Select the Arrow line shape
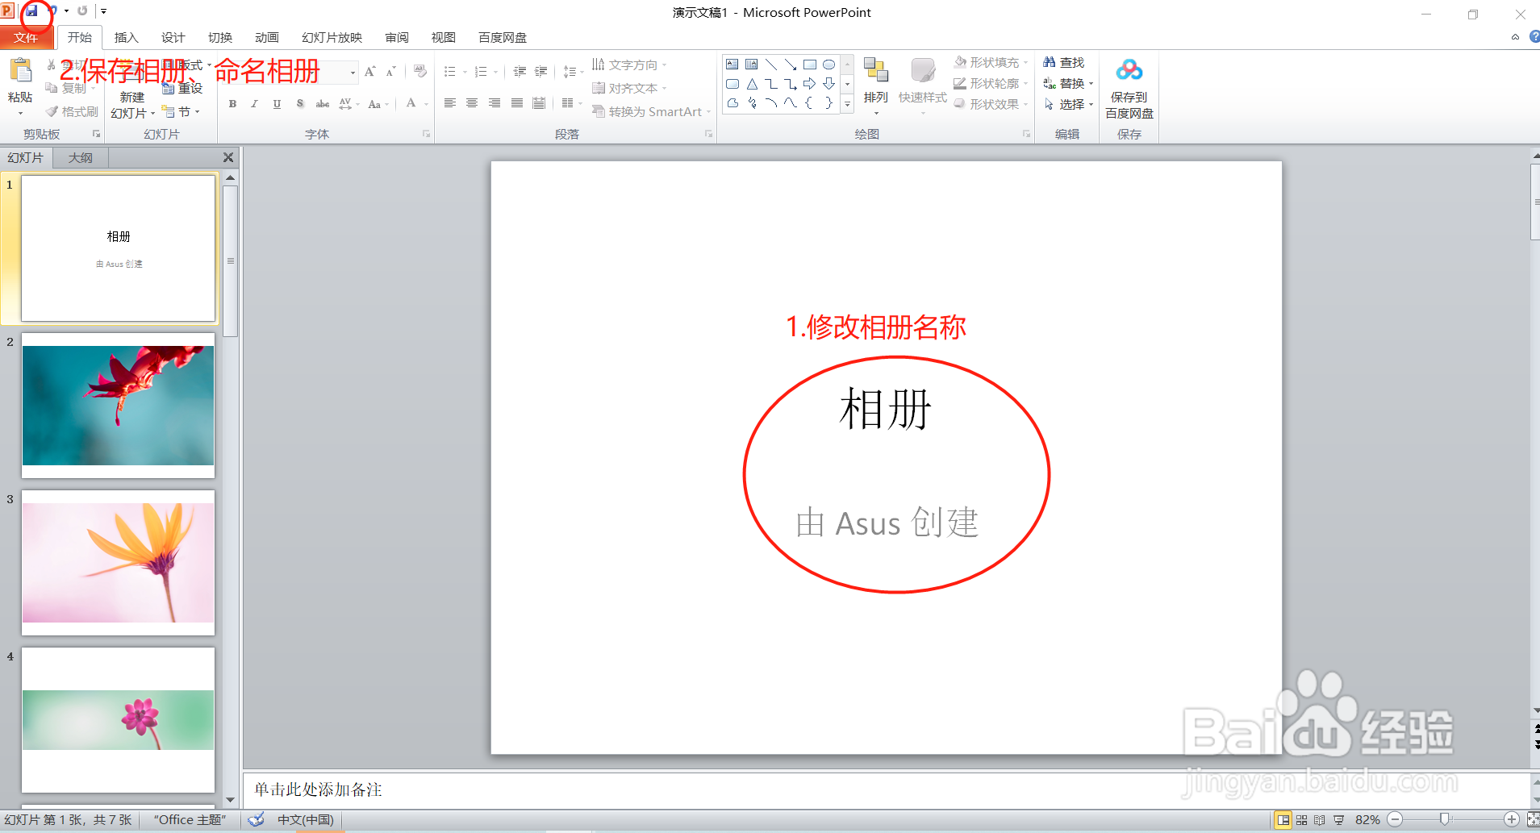The height and width of the screenshot is (833, 1540). click(791, 65)
